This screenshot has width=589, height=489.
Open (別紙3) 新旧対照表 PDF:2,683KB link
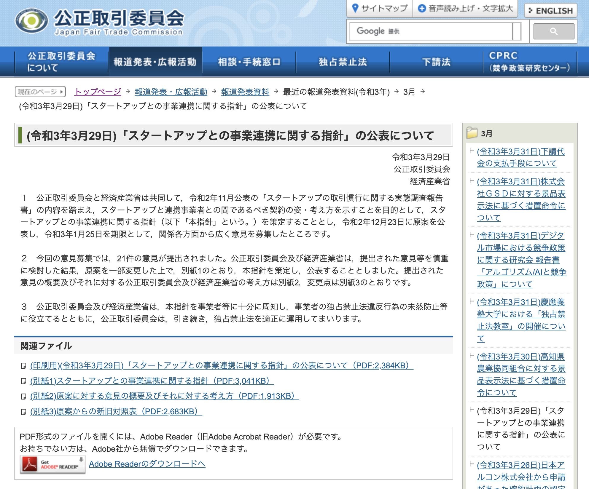coord(116,411)
